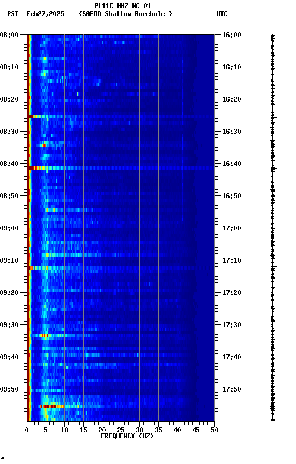Click the 09:10 PST time label

coord(9,260)
